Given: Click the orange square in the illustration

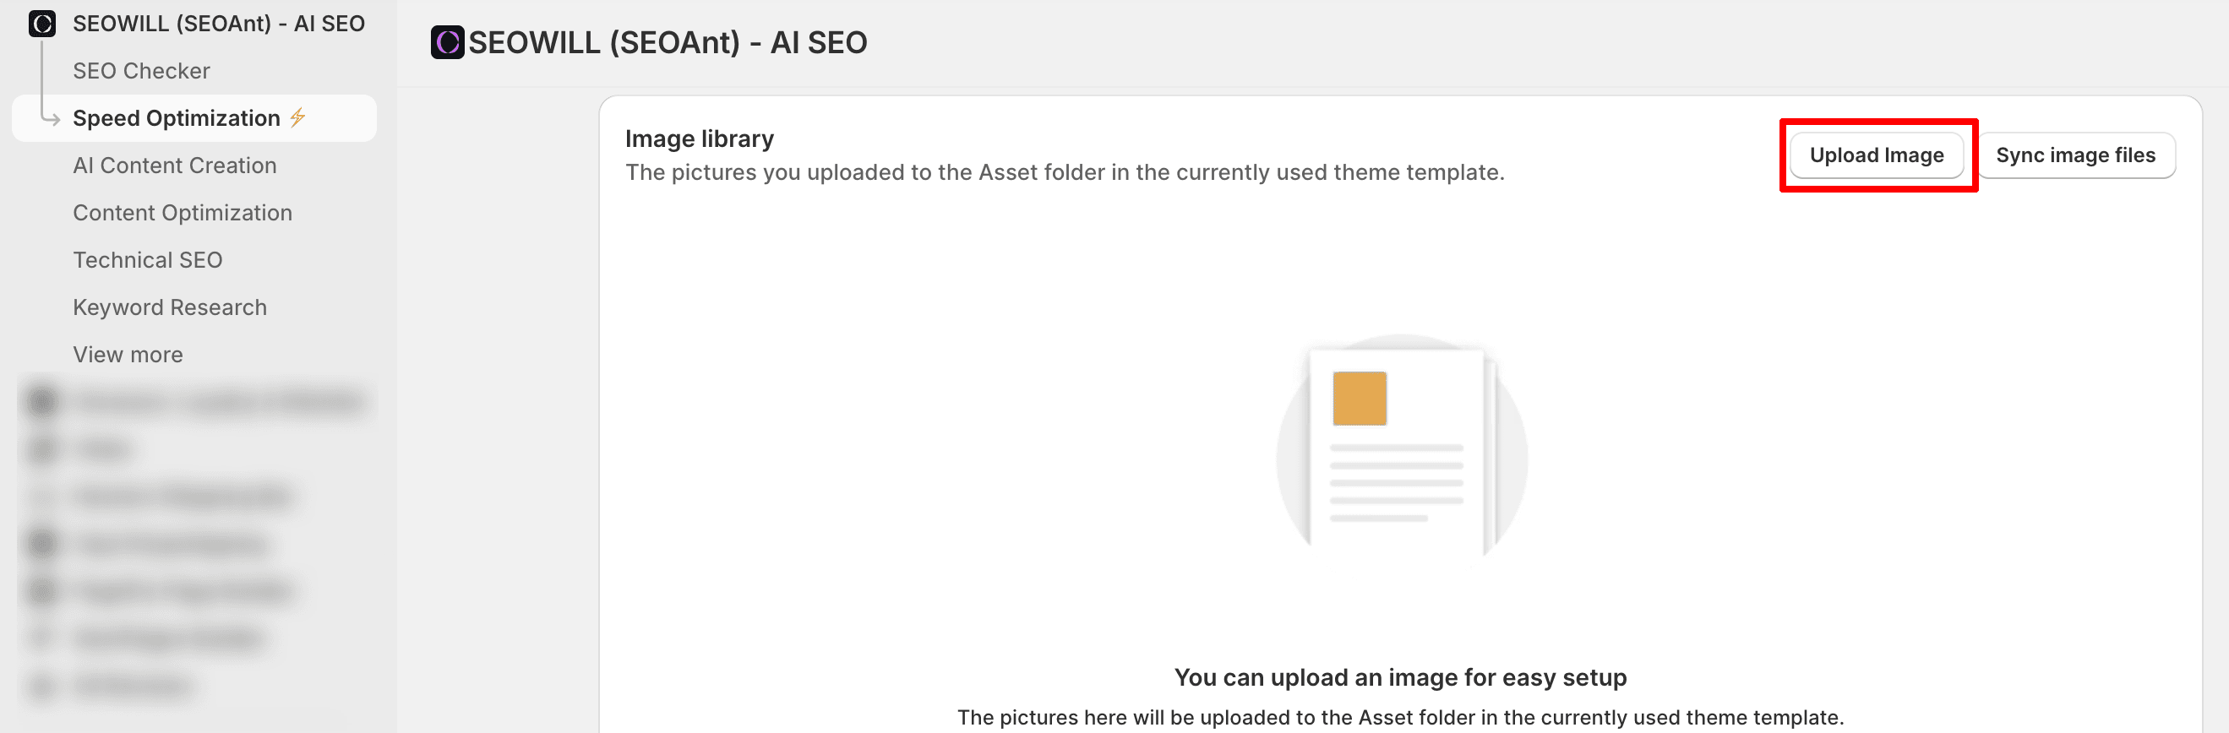Looking at the screenshot, I should [x=1359, y=399].
